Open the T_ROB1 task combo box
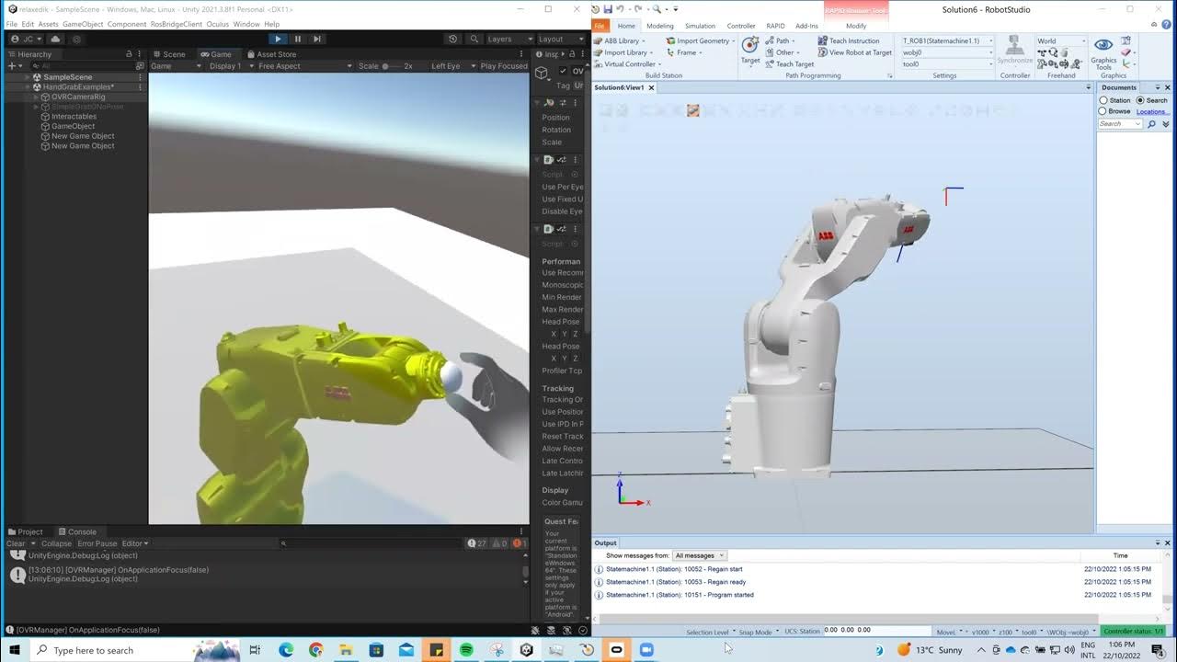The width and height of the screenshot is (1177, 662). (947, 40)
